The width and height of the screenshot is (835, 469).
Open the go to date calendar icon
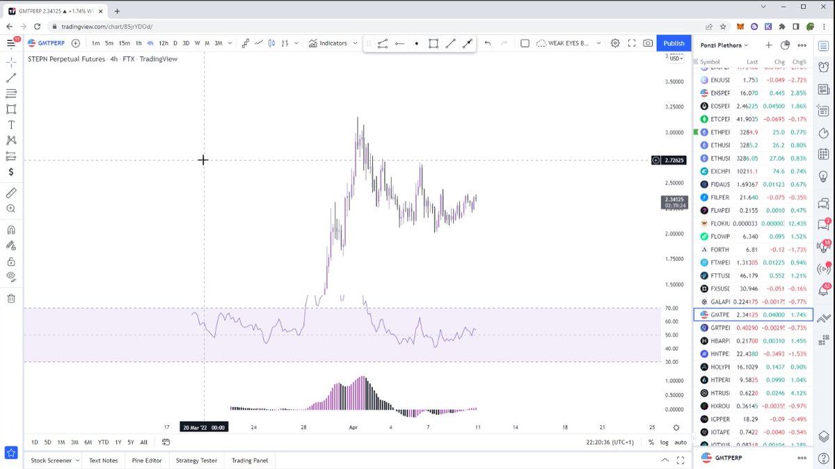click(x=166, y=442)
